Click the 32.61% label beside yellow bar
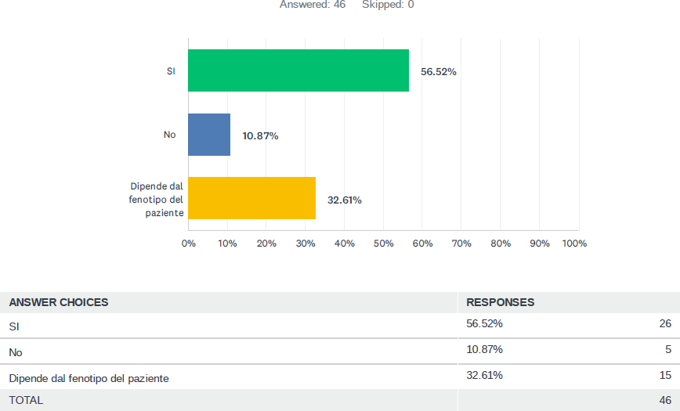 [345, 200]
